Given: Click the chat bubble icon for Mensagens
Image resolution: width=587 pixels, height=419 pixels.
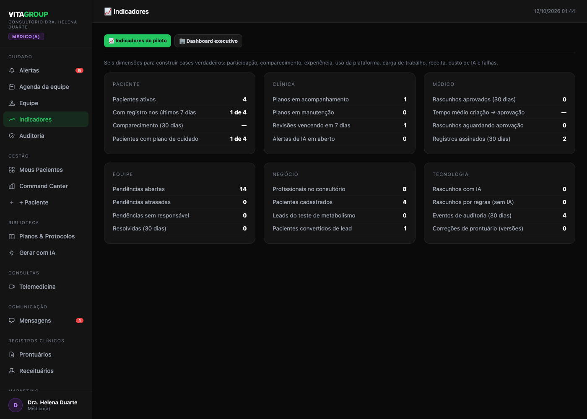Looking at the screenshot, I should point(12,321).
